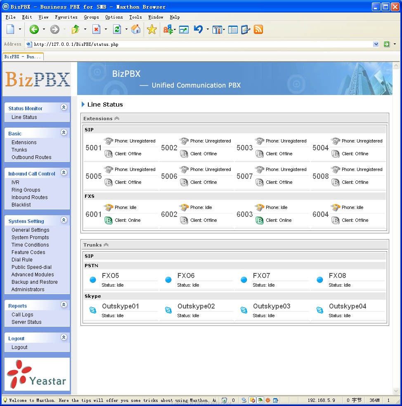Image resolution: width=402 pixels, height=406 pixels.
Task: Open the File menu
Action: (11, 17)
